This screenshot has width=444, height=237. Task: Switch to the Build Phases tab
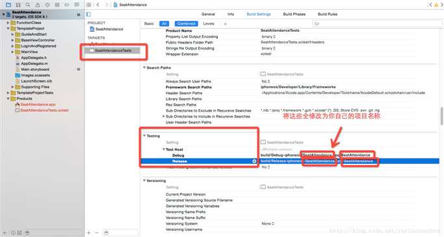294,14
